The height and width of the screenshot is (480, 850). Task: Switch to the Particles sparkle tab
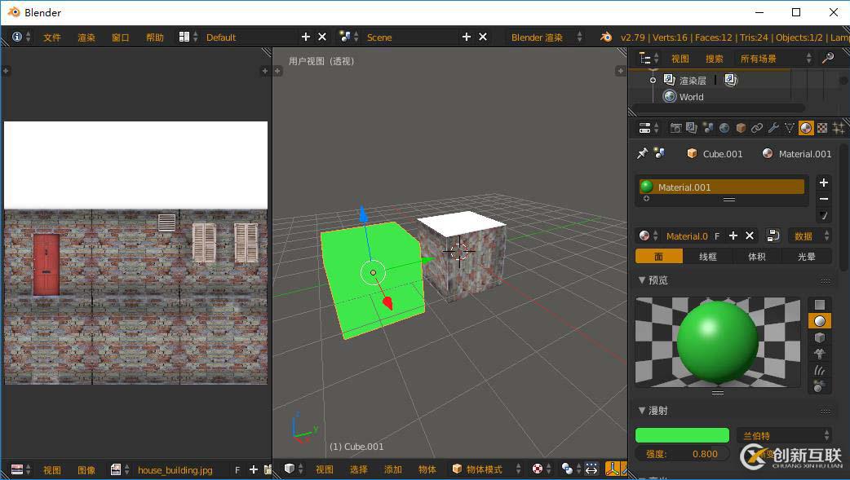point(839,128)
